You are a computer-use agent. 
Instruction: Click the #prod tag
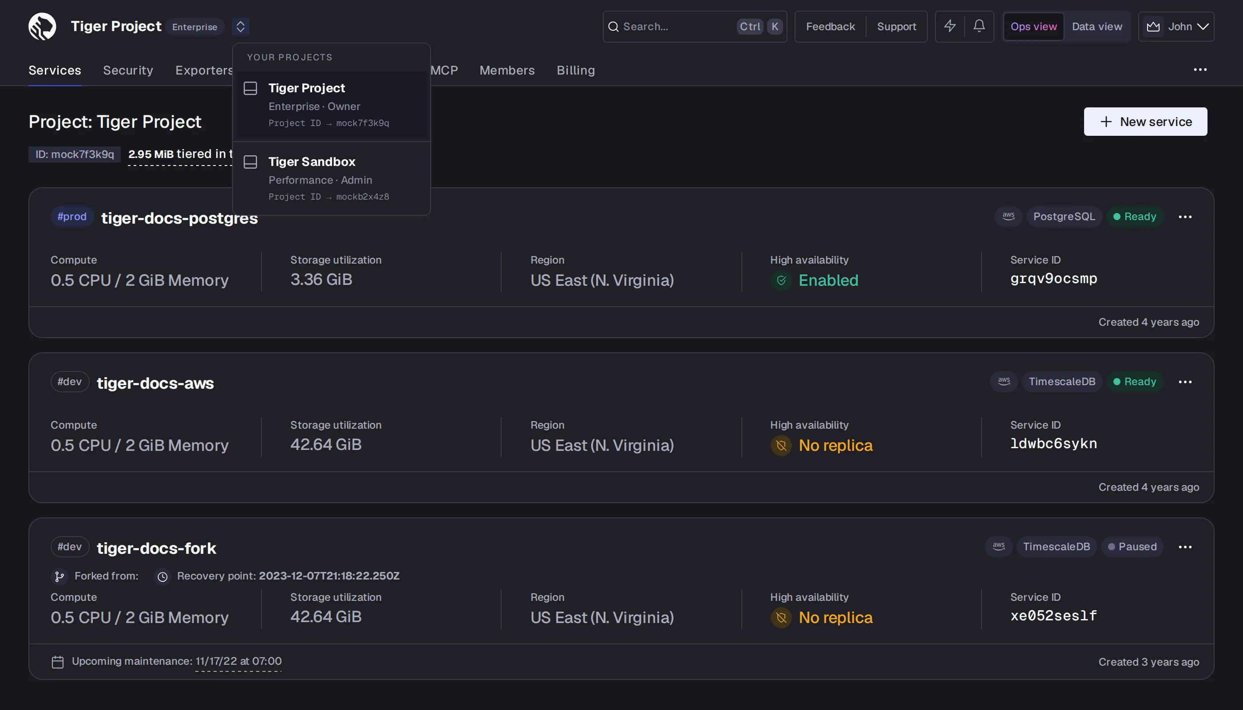(72, 216)
